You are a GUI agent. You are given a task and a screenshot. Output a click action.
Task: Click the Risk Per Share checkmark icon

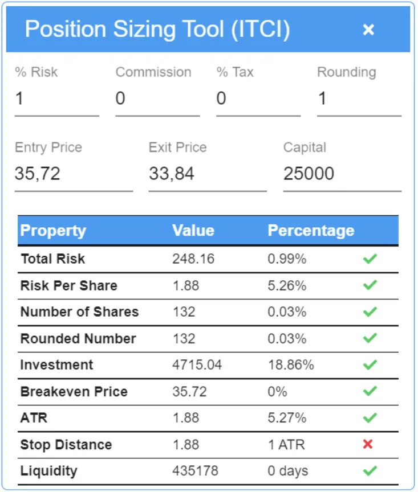(370, 285)
